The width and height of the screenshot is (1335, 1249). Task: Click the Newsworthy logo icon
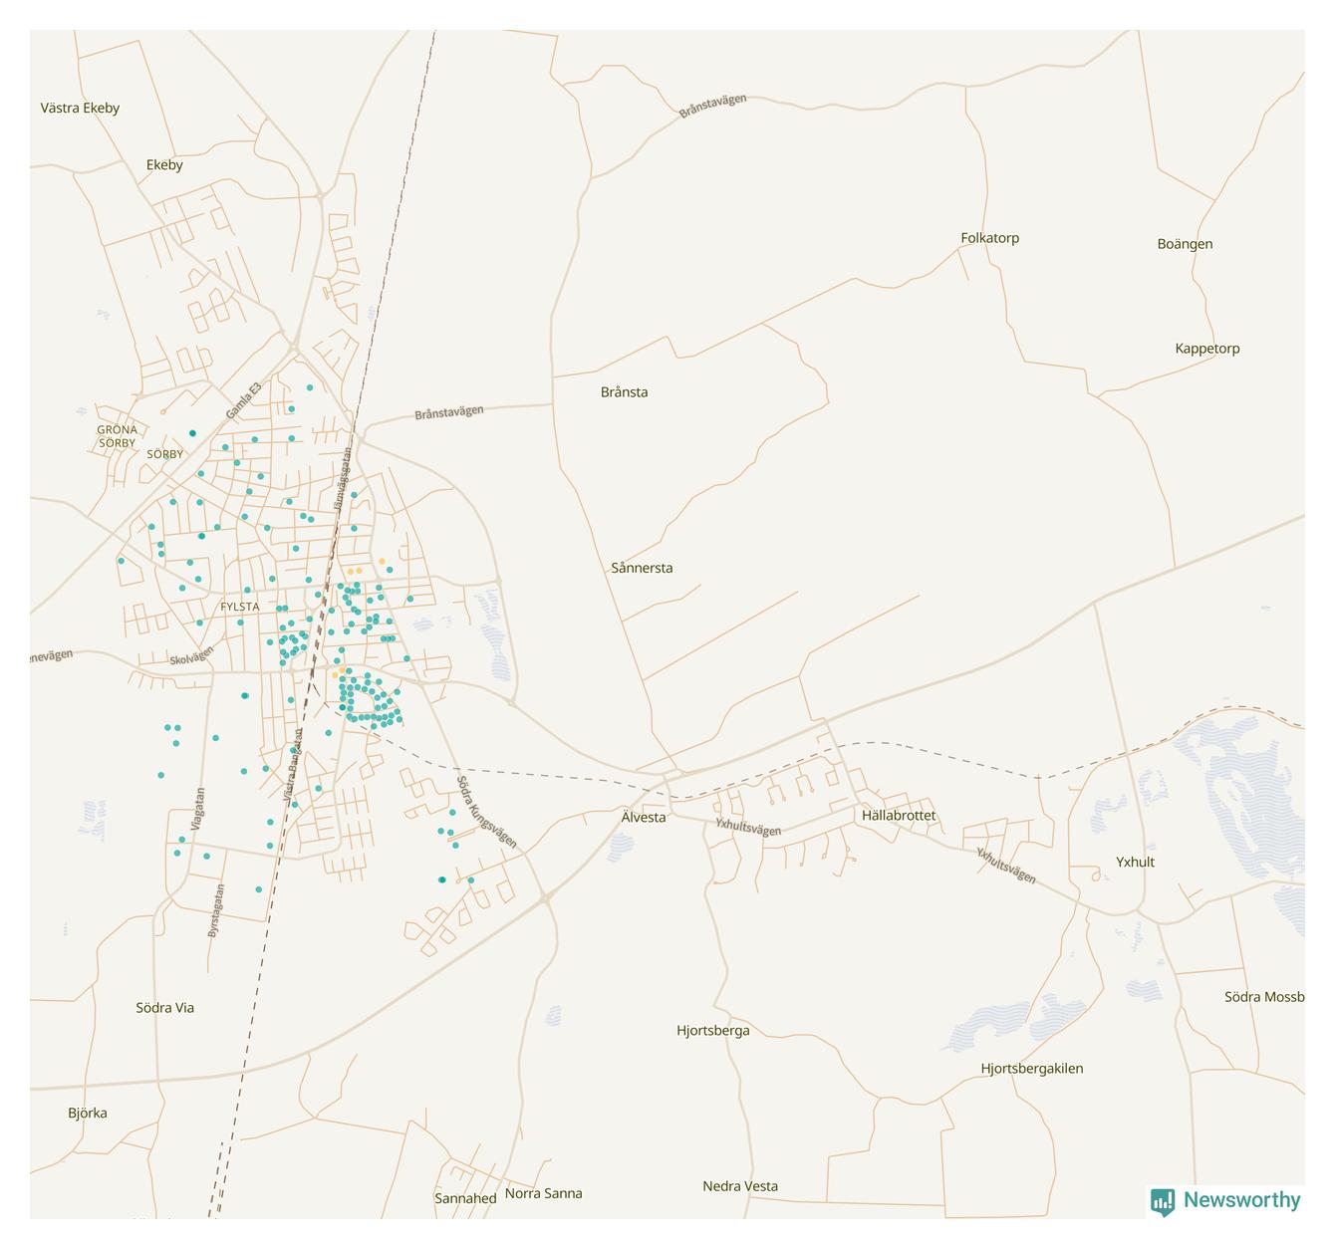(1162, 1201)
